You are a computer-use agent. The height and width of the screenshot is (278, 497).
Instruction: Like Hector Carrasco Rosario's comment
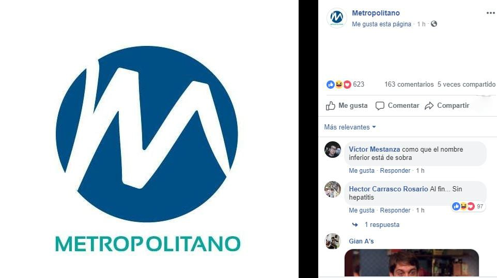coord(361,210)
